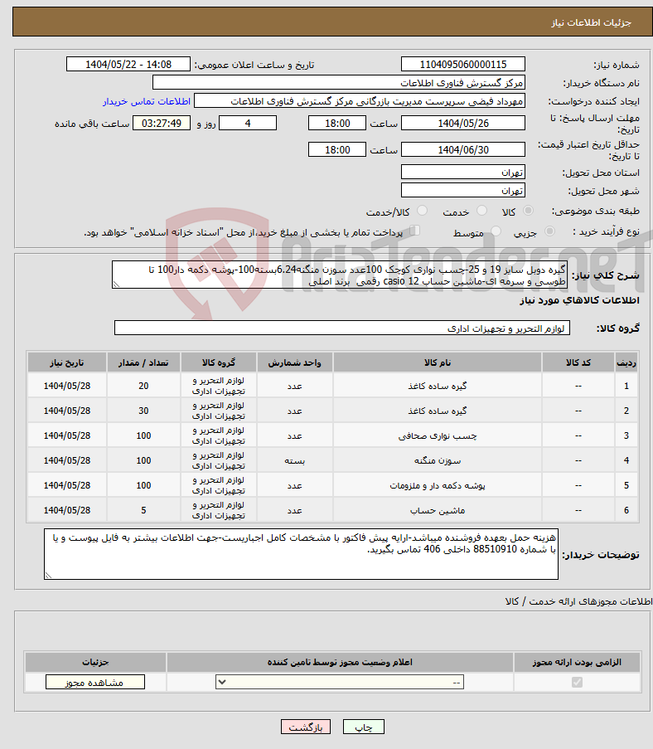Select the کالا radio button
Screen dimensions: 653x749
point(528,211)
